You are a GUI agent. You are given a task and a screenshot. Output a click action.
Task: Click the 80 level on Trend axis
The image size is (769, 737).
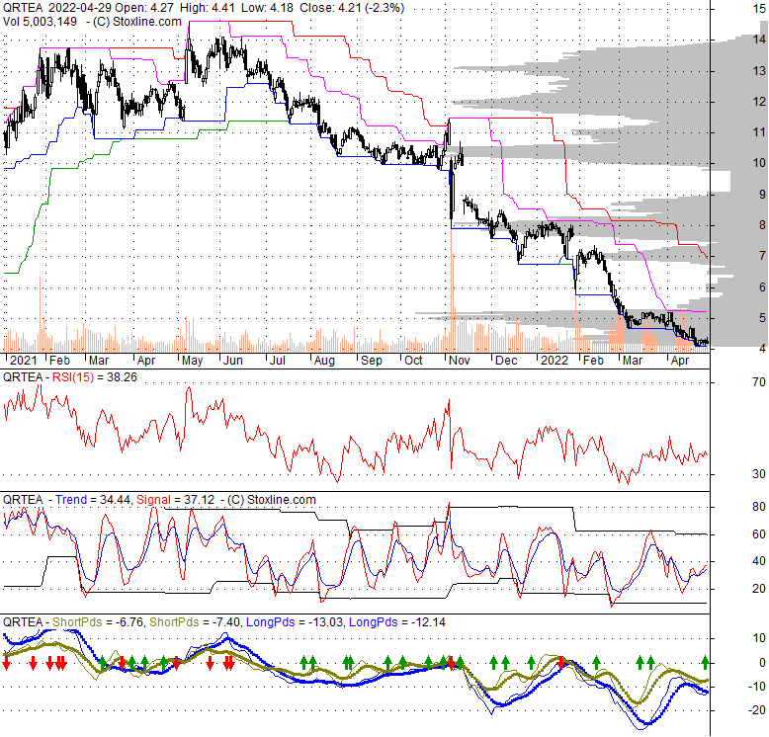[759, 507]
